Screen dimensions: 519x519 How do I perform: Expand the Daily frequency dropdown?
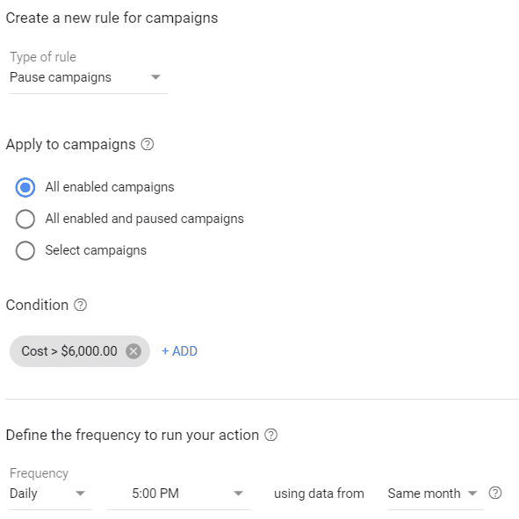point(80,494)
